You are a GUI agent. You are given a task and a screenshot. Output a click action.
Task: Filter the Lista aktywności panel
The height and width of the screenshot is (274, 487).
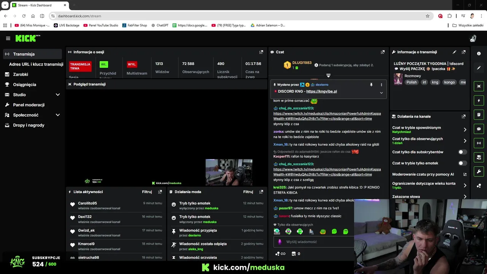147,192
